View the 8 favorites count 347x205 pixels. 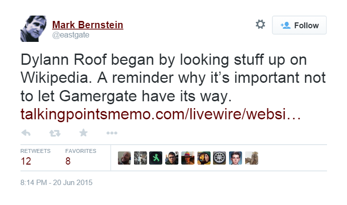[68, 161]
